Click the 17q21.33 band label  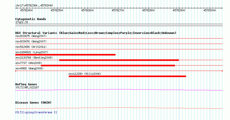22,22
